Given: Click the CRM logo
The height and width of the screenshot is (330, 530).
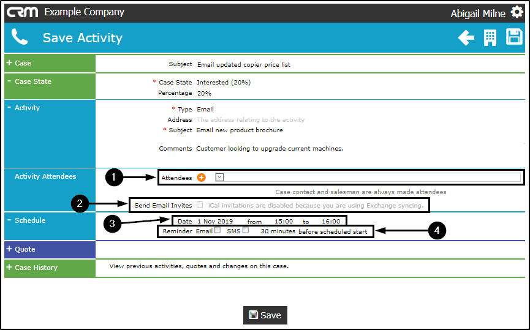Looking at the screenshot, I should coord(22,12).
